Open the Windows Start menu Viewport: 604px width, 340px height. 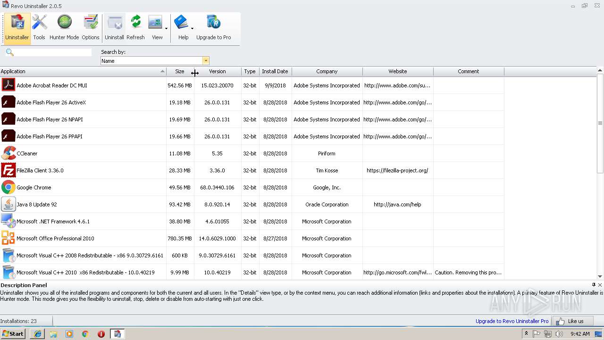click(13, 334)
